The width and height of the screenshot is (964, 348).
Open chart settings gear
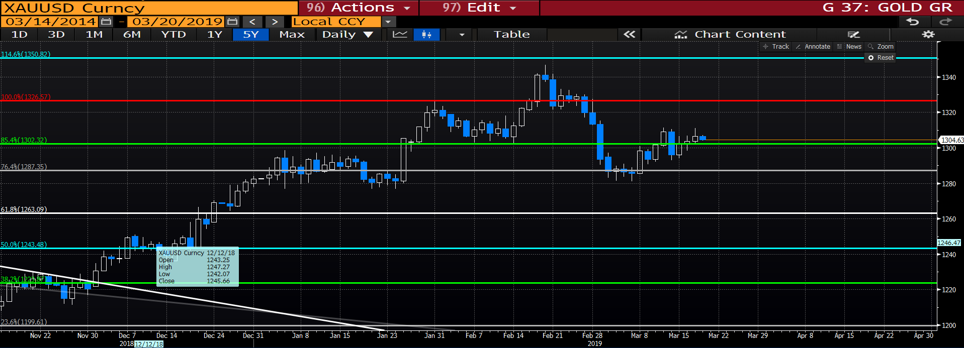(x=928, y=34)
